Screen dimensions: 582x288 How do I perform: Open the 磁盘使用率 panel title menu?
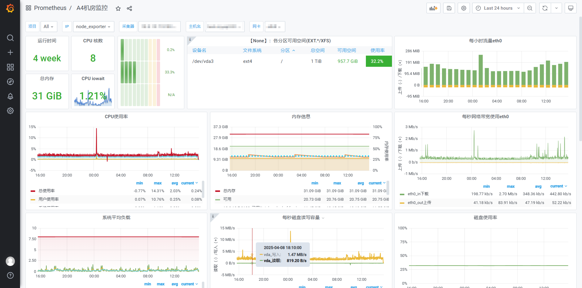(x=485, y=218)
